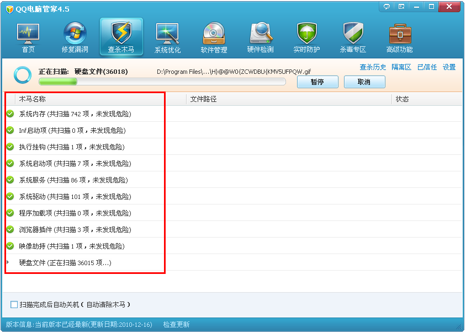Click the feedback speech bubble icon in title bar

[386, 7]
